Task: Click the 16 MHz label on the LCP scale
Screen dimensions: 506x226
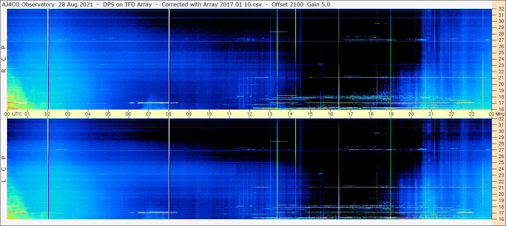Action: [501, 219]
